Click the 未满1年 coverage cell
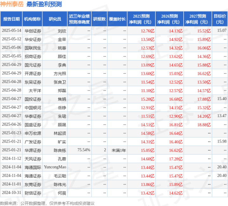228x206 pixels. point(119,150)
